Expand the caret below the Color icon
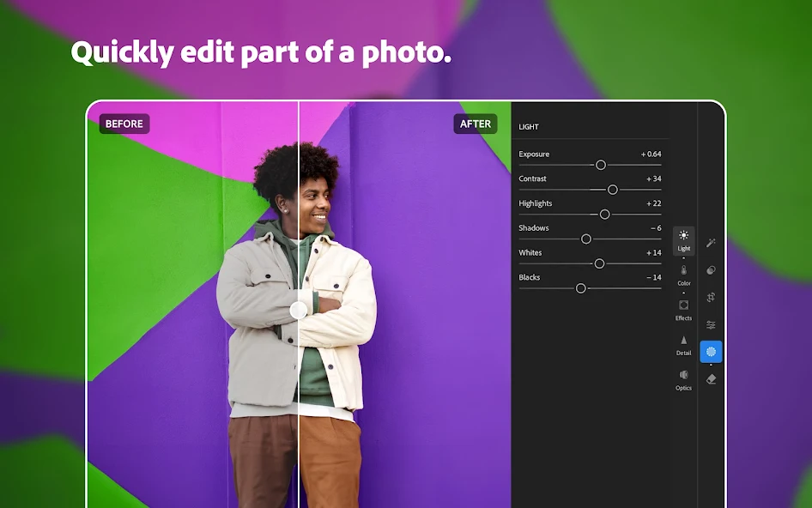This screenshot has height=508, width=812. (683, 291)
